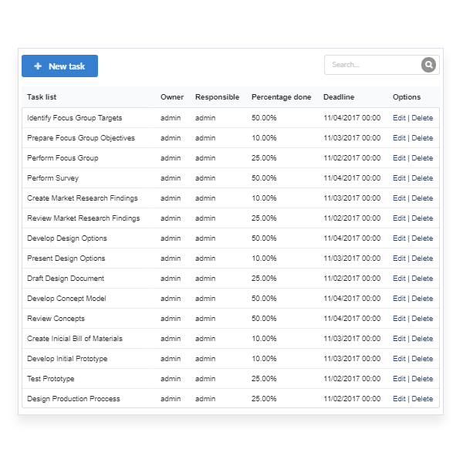Select the Develop Design Options task name
This screenshot has height=463, width=463.
click(67, 238)
